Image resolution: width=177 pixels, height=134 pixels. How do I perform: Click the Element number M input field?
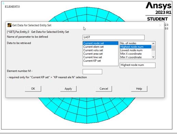pyautogui.click(x=92, y=71)
